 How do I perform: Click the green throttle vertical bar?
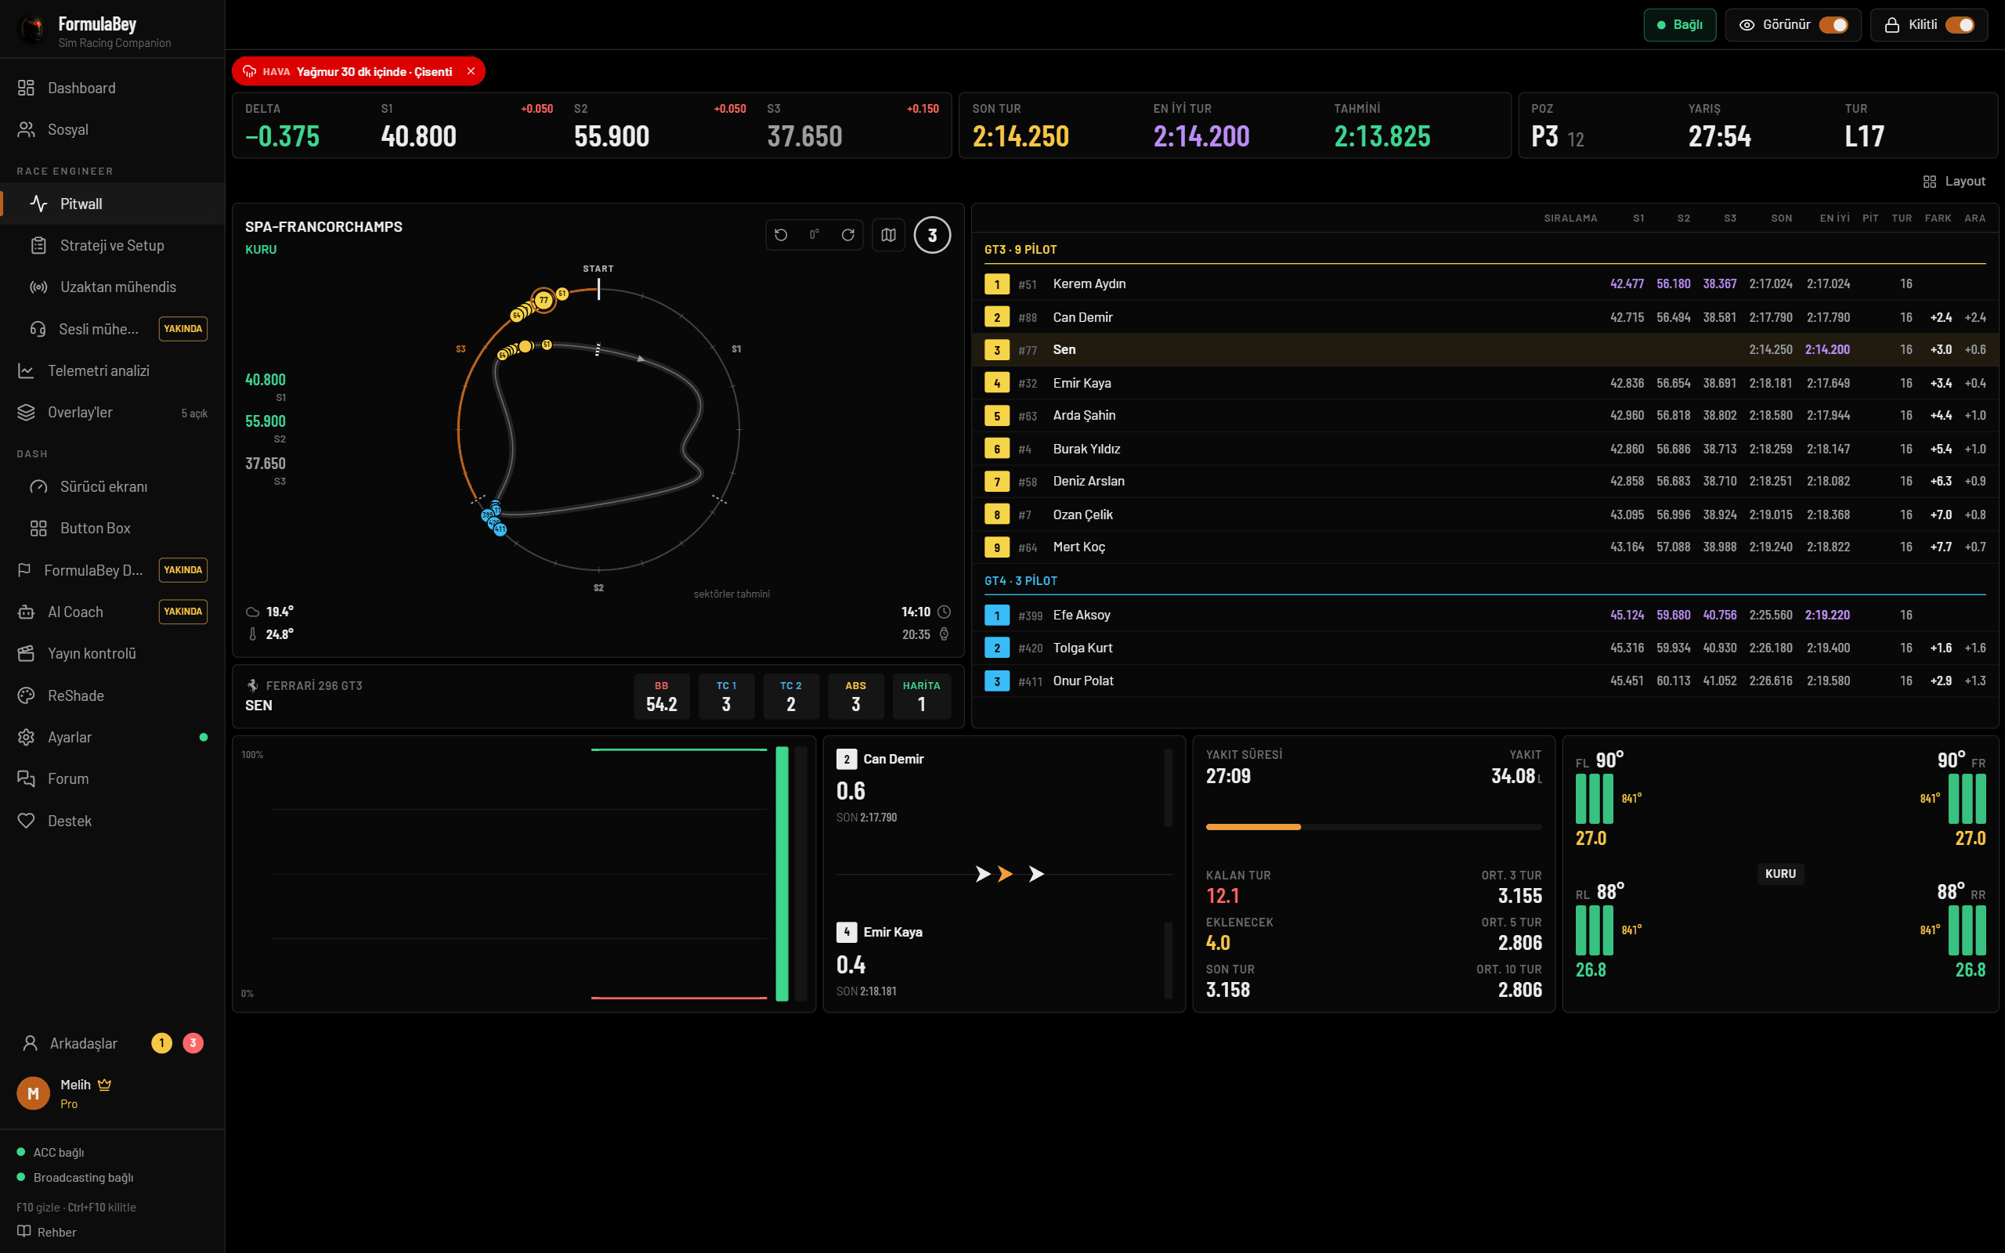[782, 874]
